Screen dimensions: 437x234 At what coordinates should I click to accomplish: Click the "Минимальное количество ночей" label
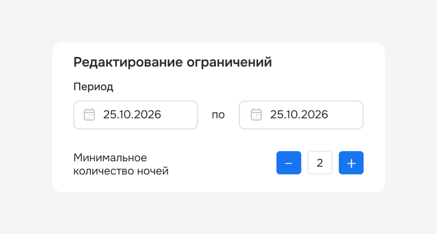click(x=121, y=164)
